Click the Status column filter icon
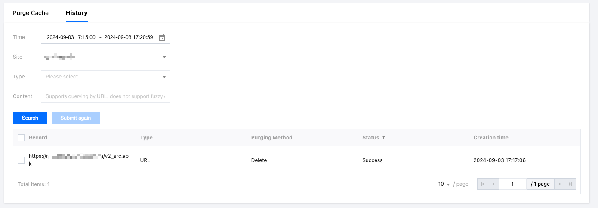Viewport: 598px width, 208px height. click(383, 138)
